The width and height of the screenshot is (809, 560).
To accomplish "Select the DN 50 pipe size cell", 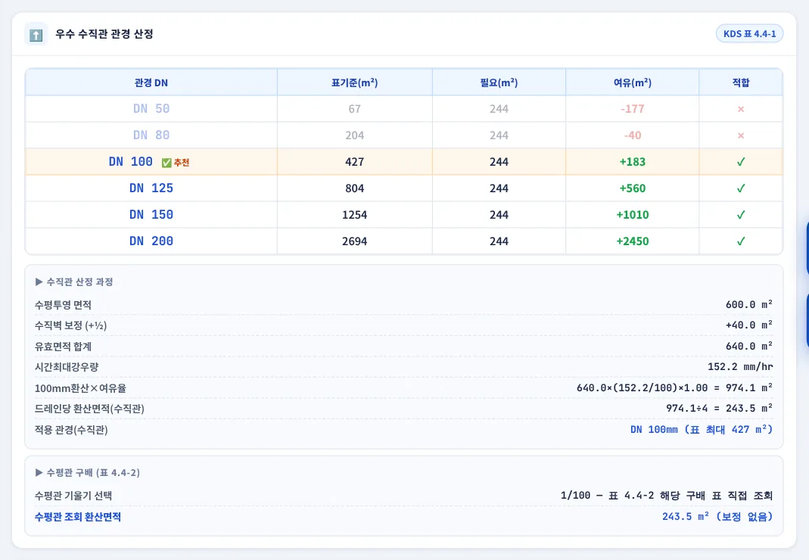I will point(151,109).
